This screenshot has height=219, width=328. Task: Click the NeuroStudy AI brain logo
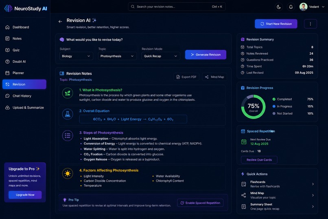tap(9, 9)
